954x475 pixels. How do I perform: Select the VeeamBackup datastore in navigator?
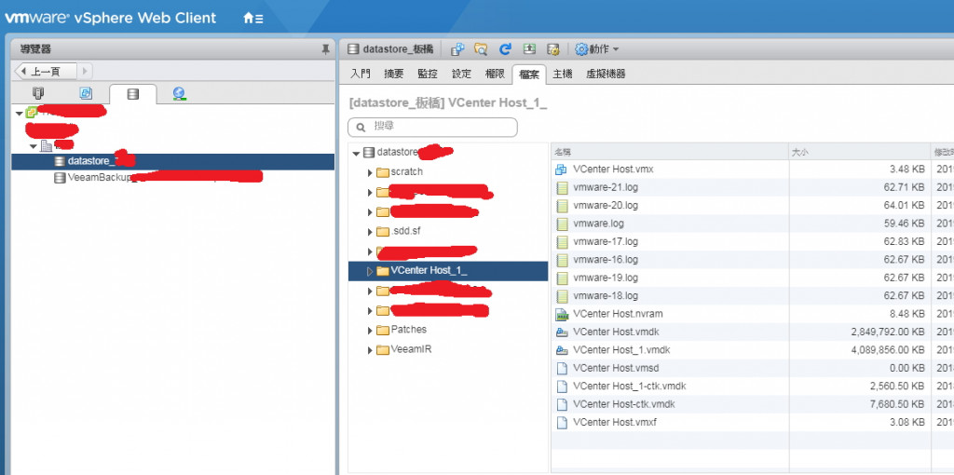pyautogui.click(x=172, y=178)
